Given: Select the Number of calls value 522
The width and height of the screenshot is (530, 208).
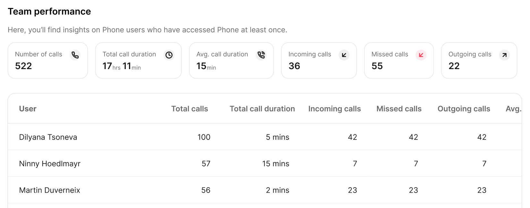Looking at the screenshot, I should 23,66.
